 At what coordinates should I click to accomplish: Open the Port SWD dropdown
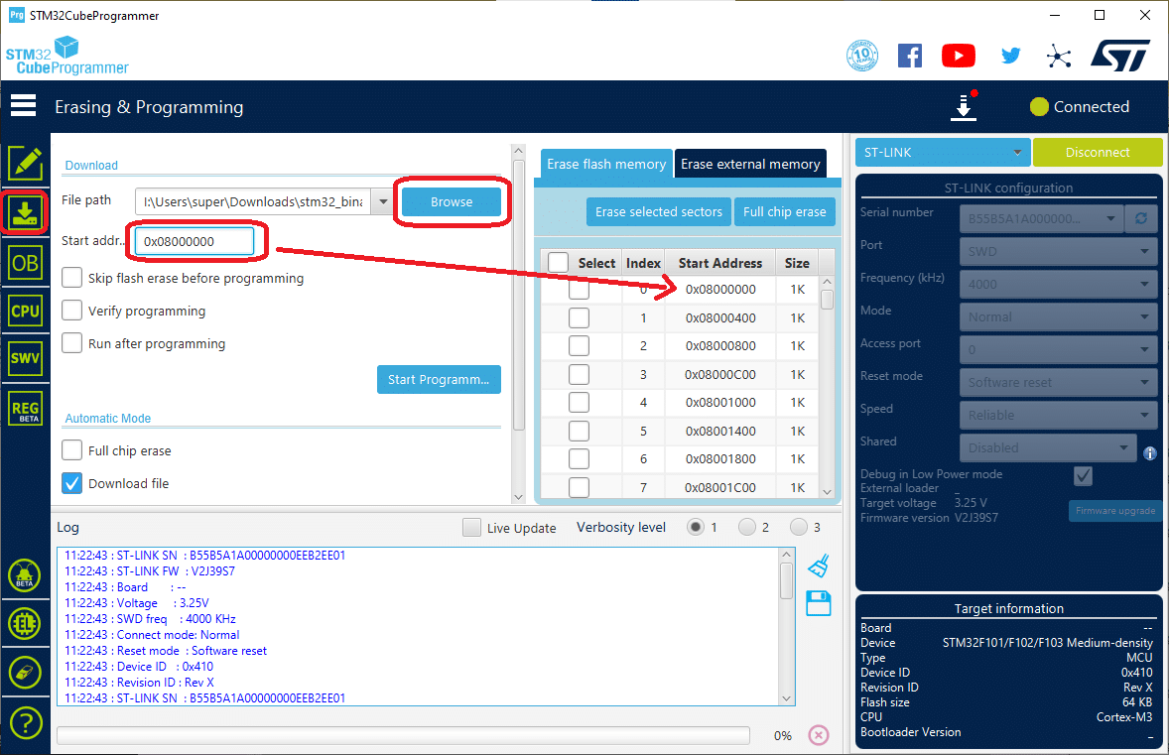coord(1059,251)
